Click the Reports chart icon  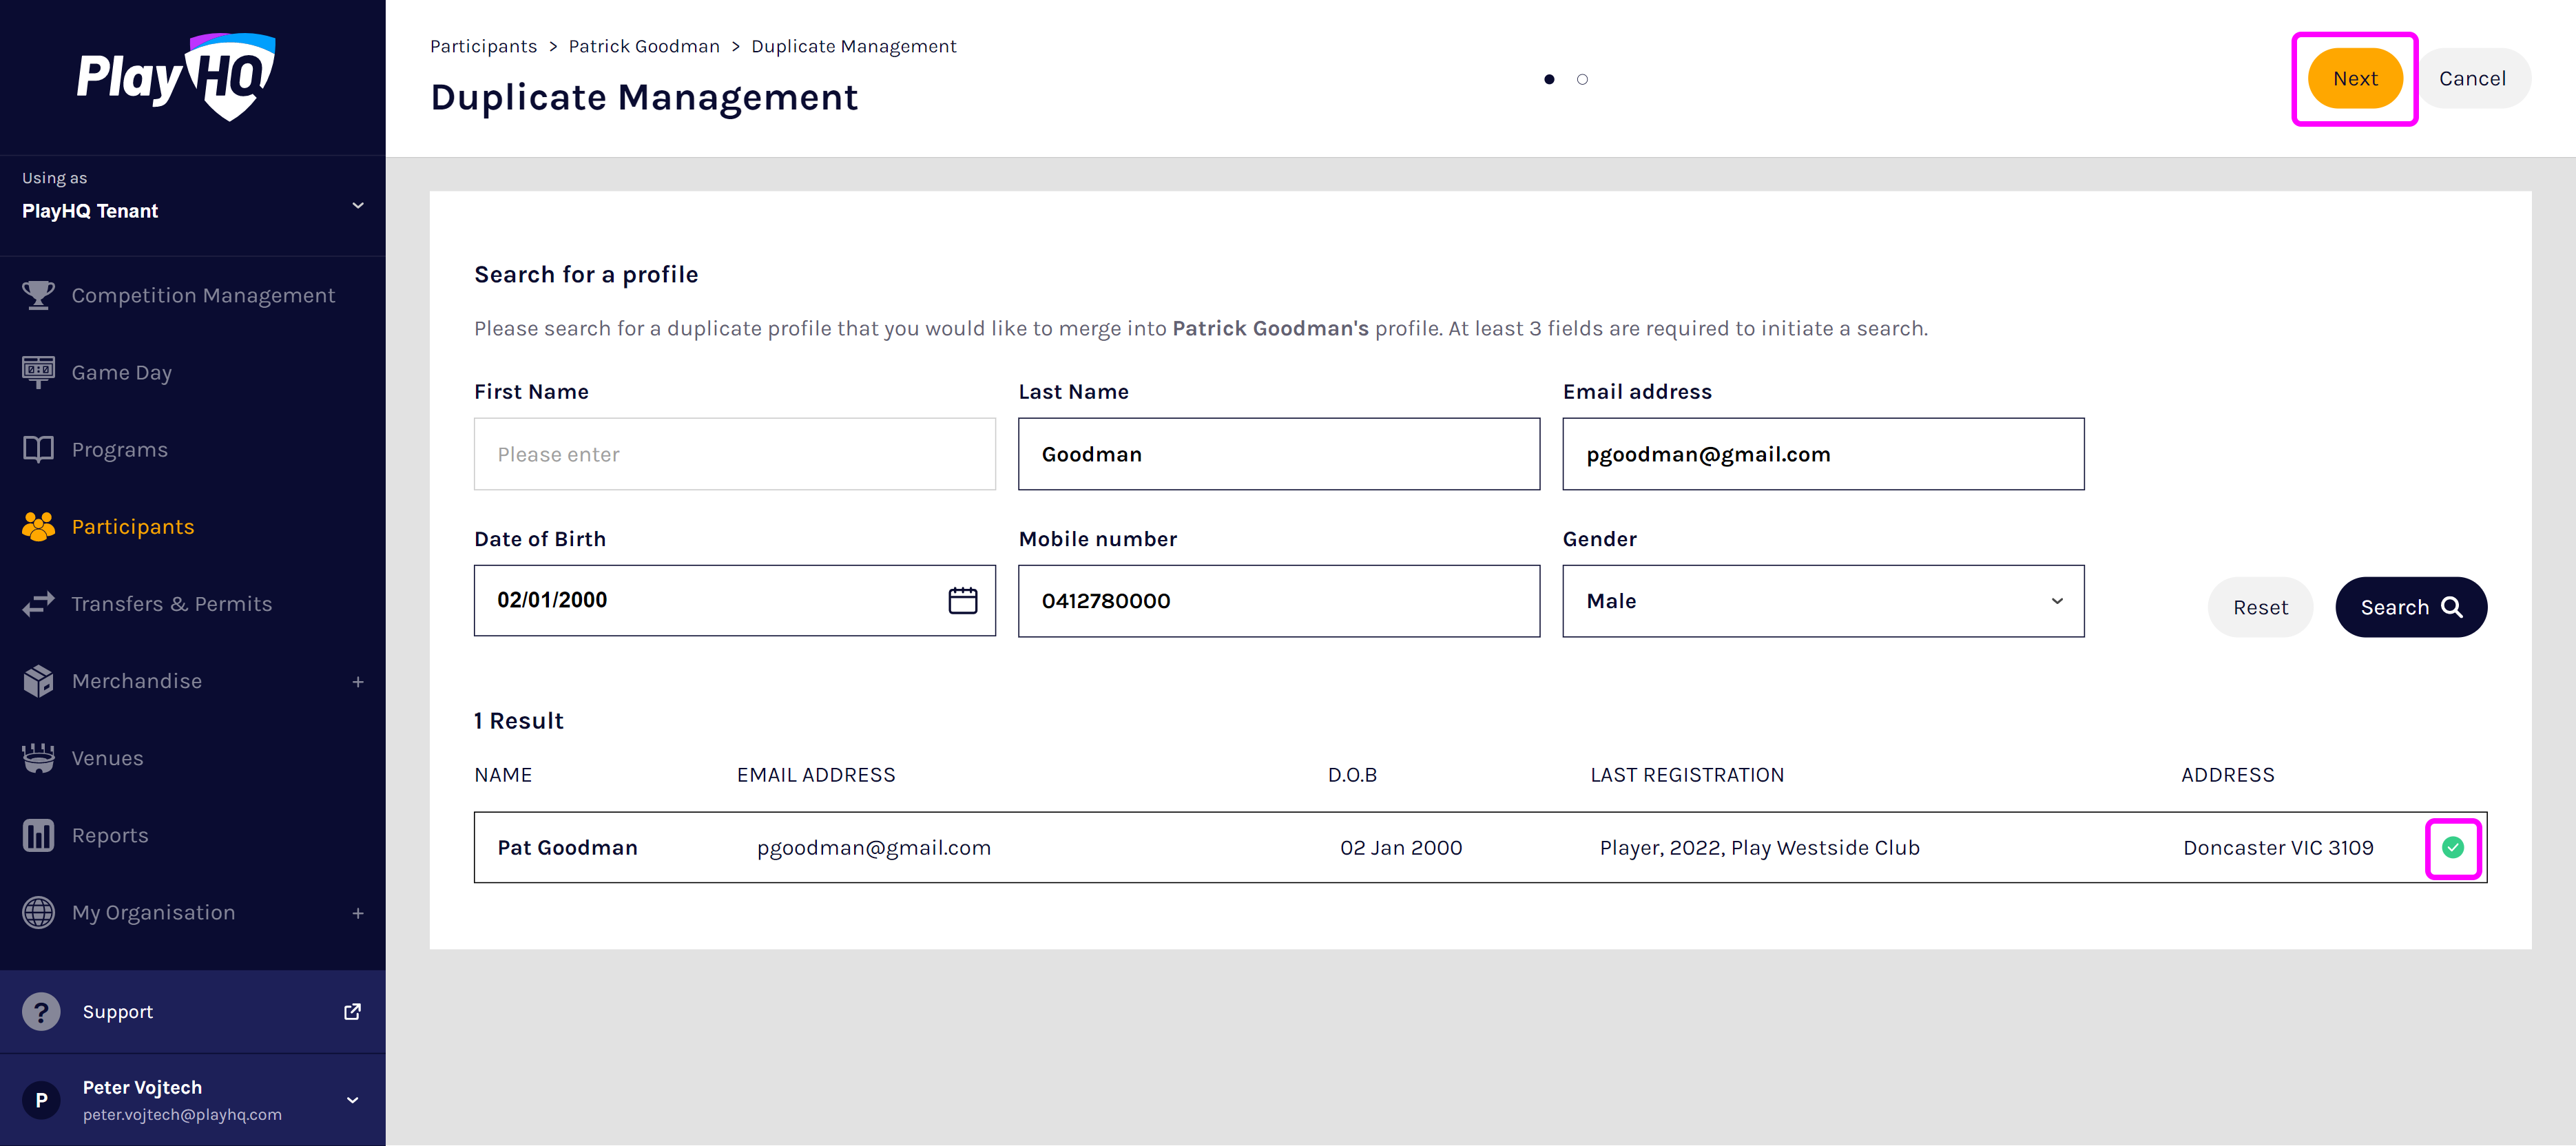38,835
